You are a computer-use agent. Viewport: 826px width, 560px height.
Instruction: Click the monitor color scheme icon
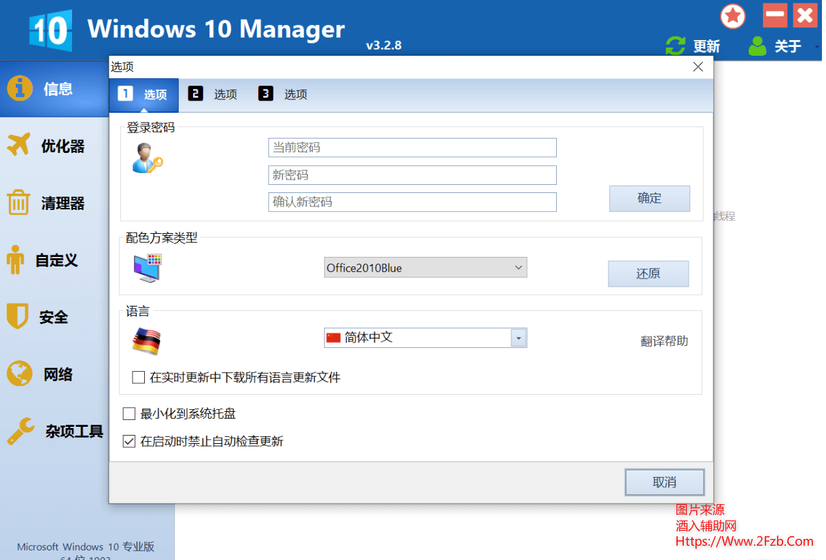pyautogui.click(x=148, y=268)
